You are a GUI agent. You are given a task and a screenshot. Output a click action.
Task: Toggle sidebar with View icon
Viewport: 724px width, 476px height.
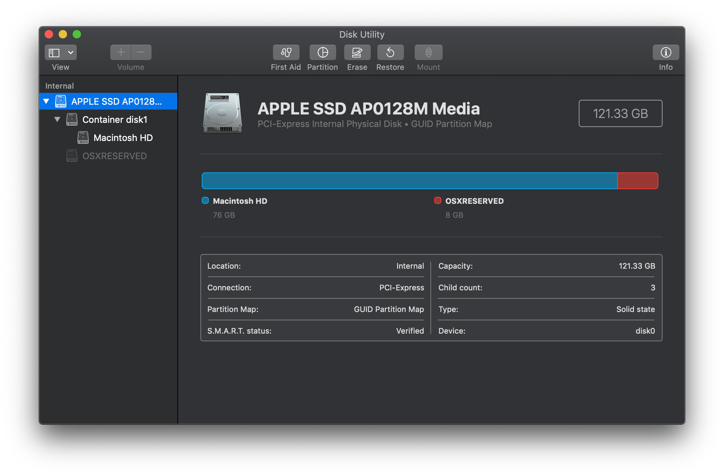54,53
